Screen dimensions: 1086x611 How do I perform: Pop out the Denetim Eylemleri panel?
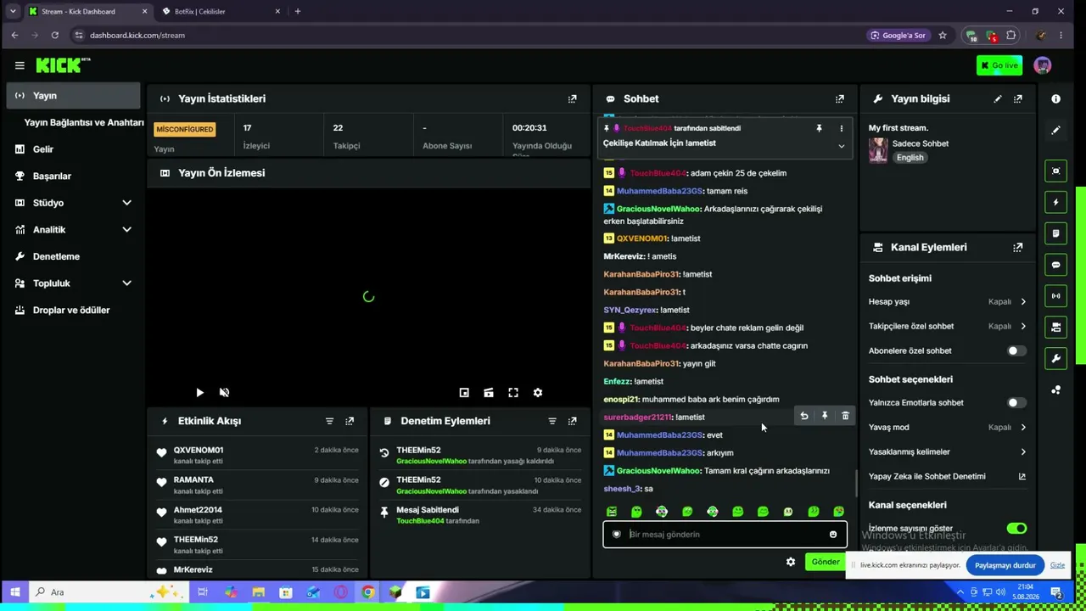(x=573, y=421)
